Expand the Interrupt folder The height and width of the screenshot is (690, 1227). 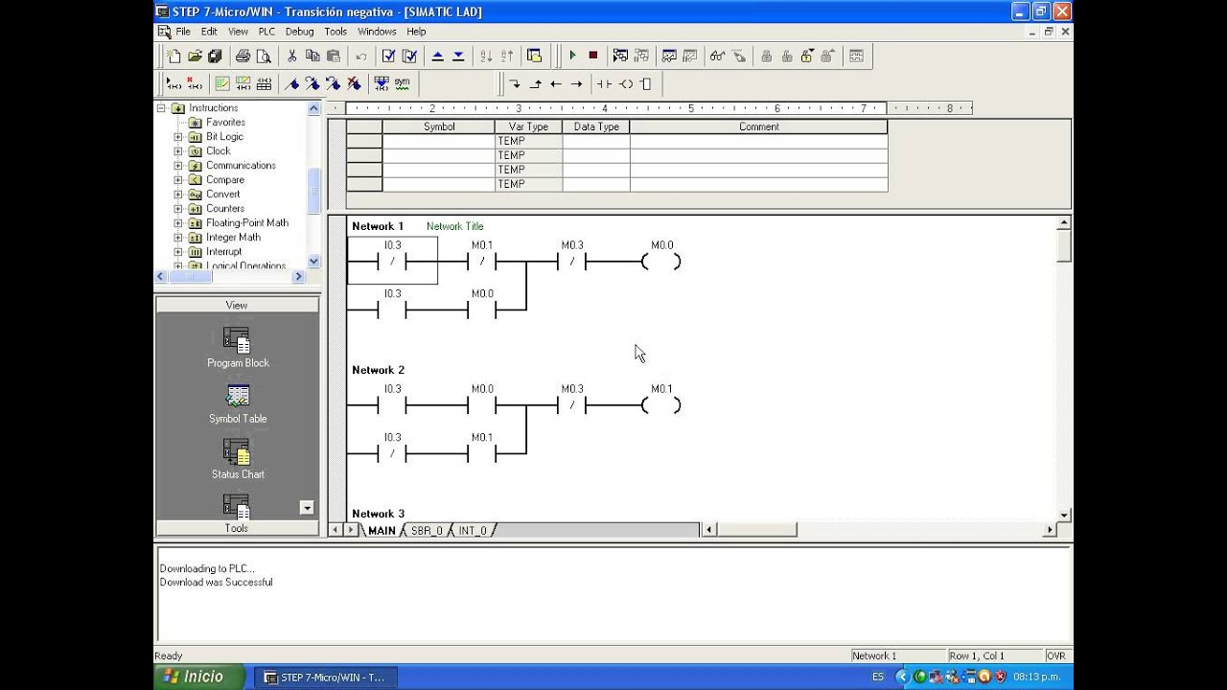178,252
